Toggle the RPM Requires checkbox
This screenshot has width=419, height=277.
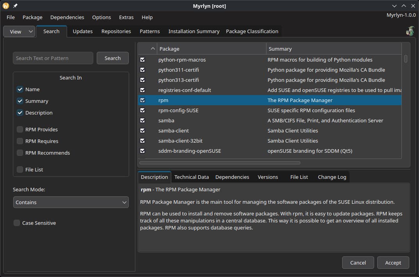(20, 141)
